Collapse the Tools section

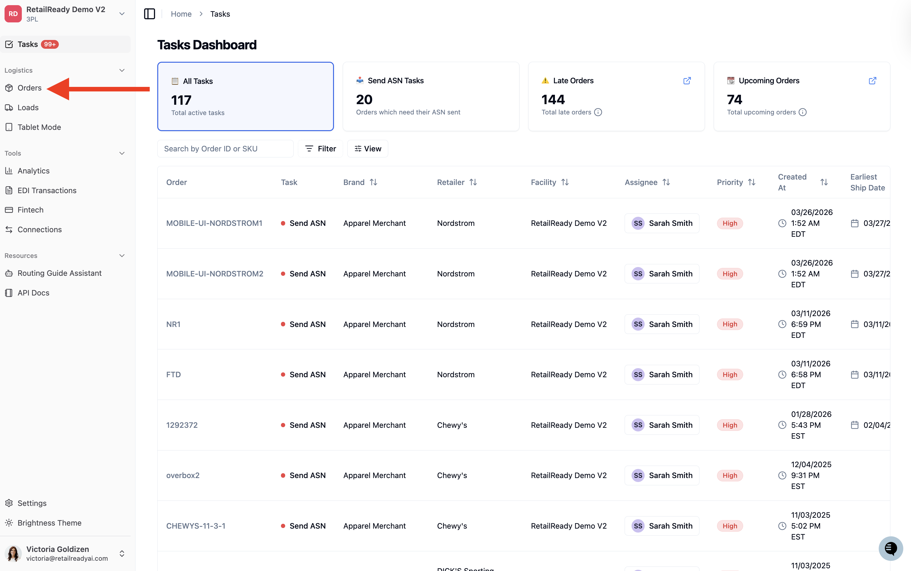tap(122, 153)
